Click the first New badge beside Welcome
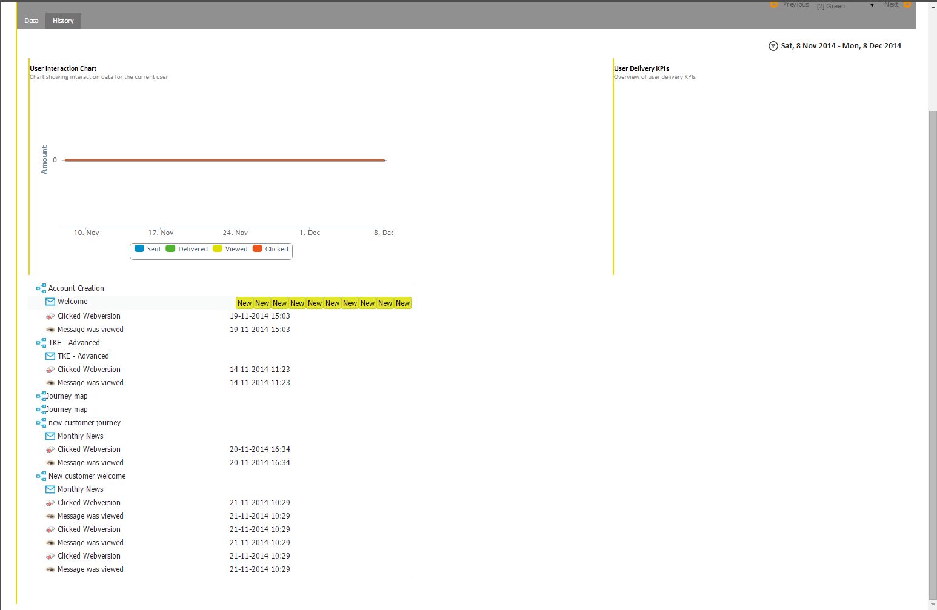Screen dimensions: 937x610 tap(244, 303)
